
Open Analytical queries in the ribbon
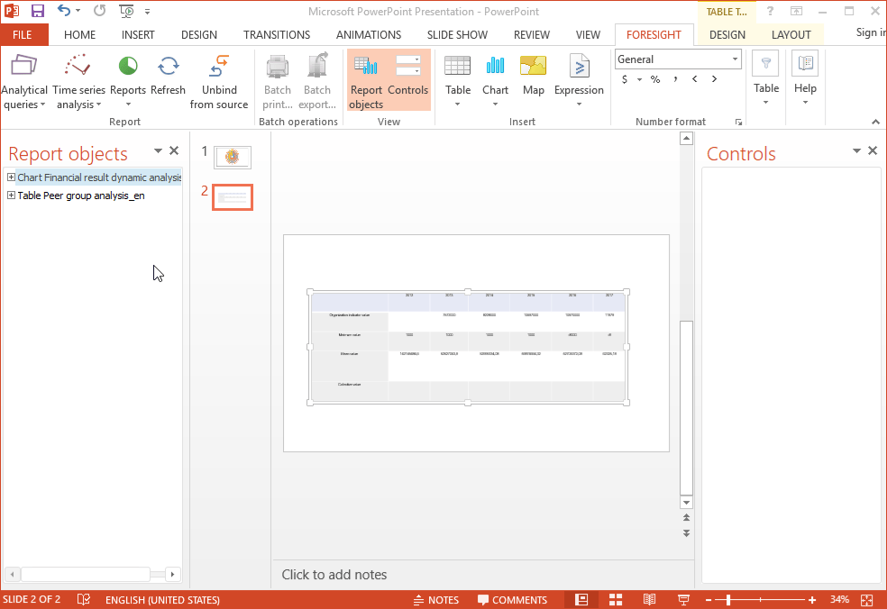tap(24, 80)
